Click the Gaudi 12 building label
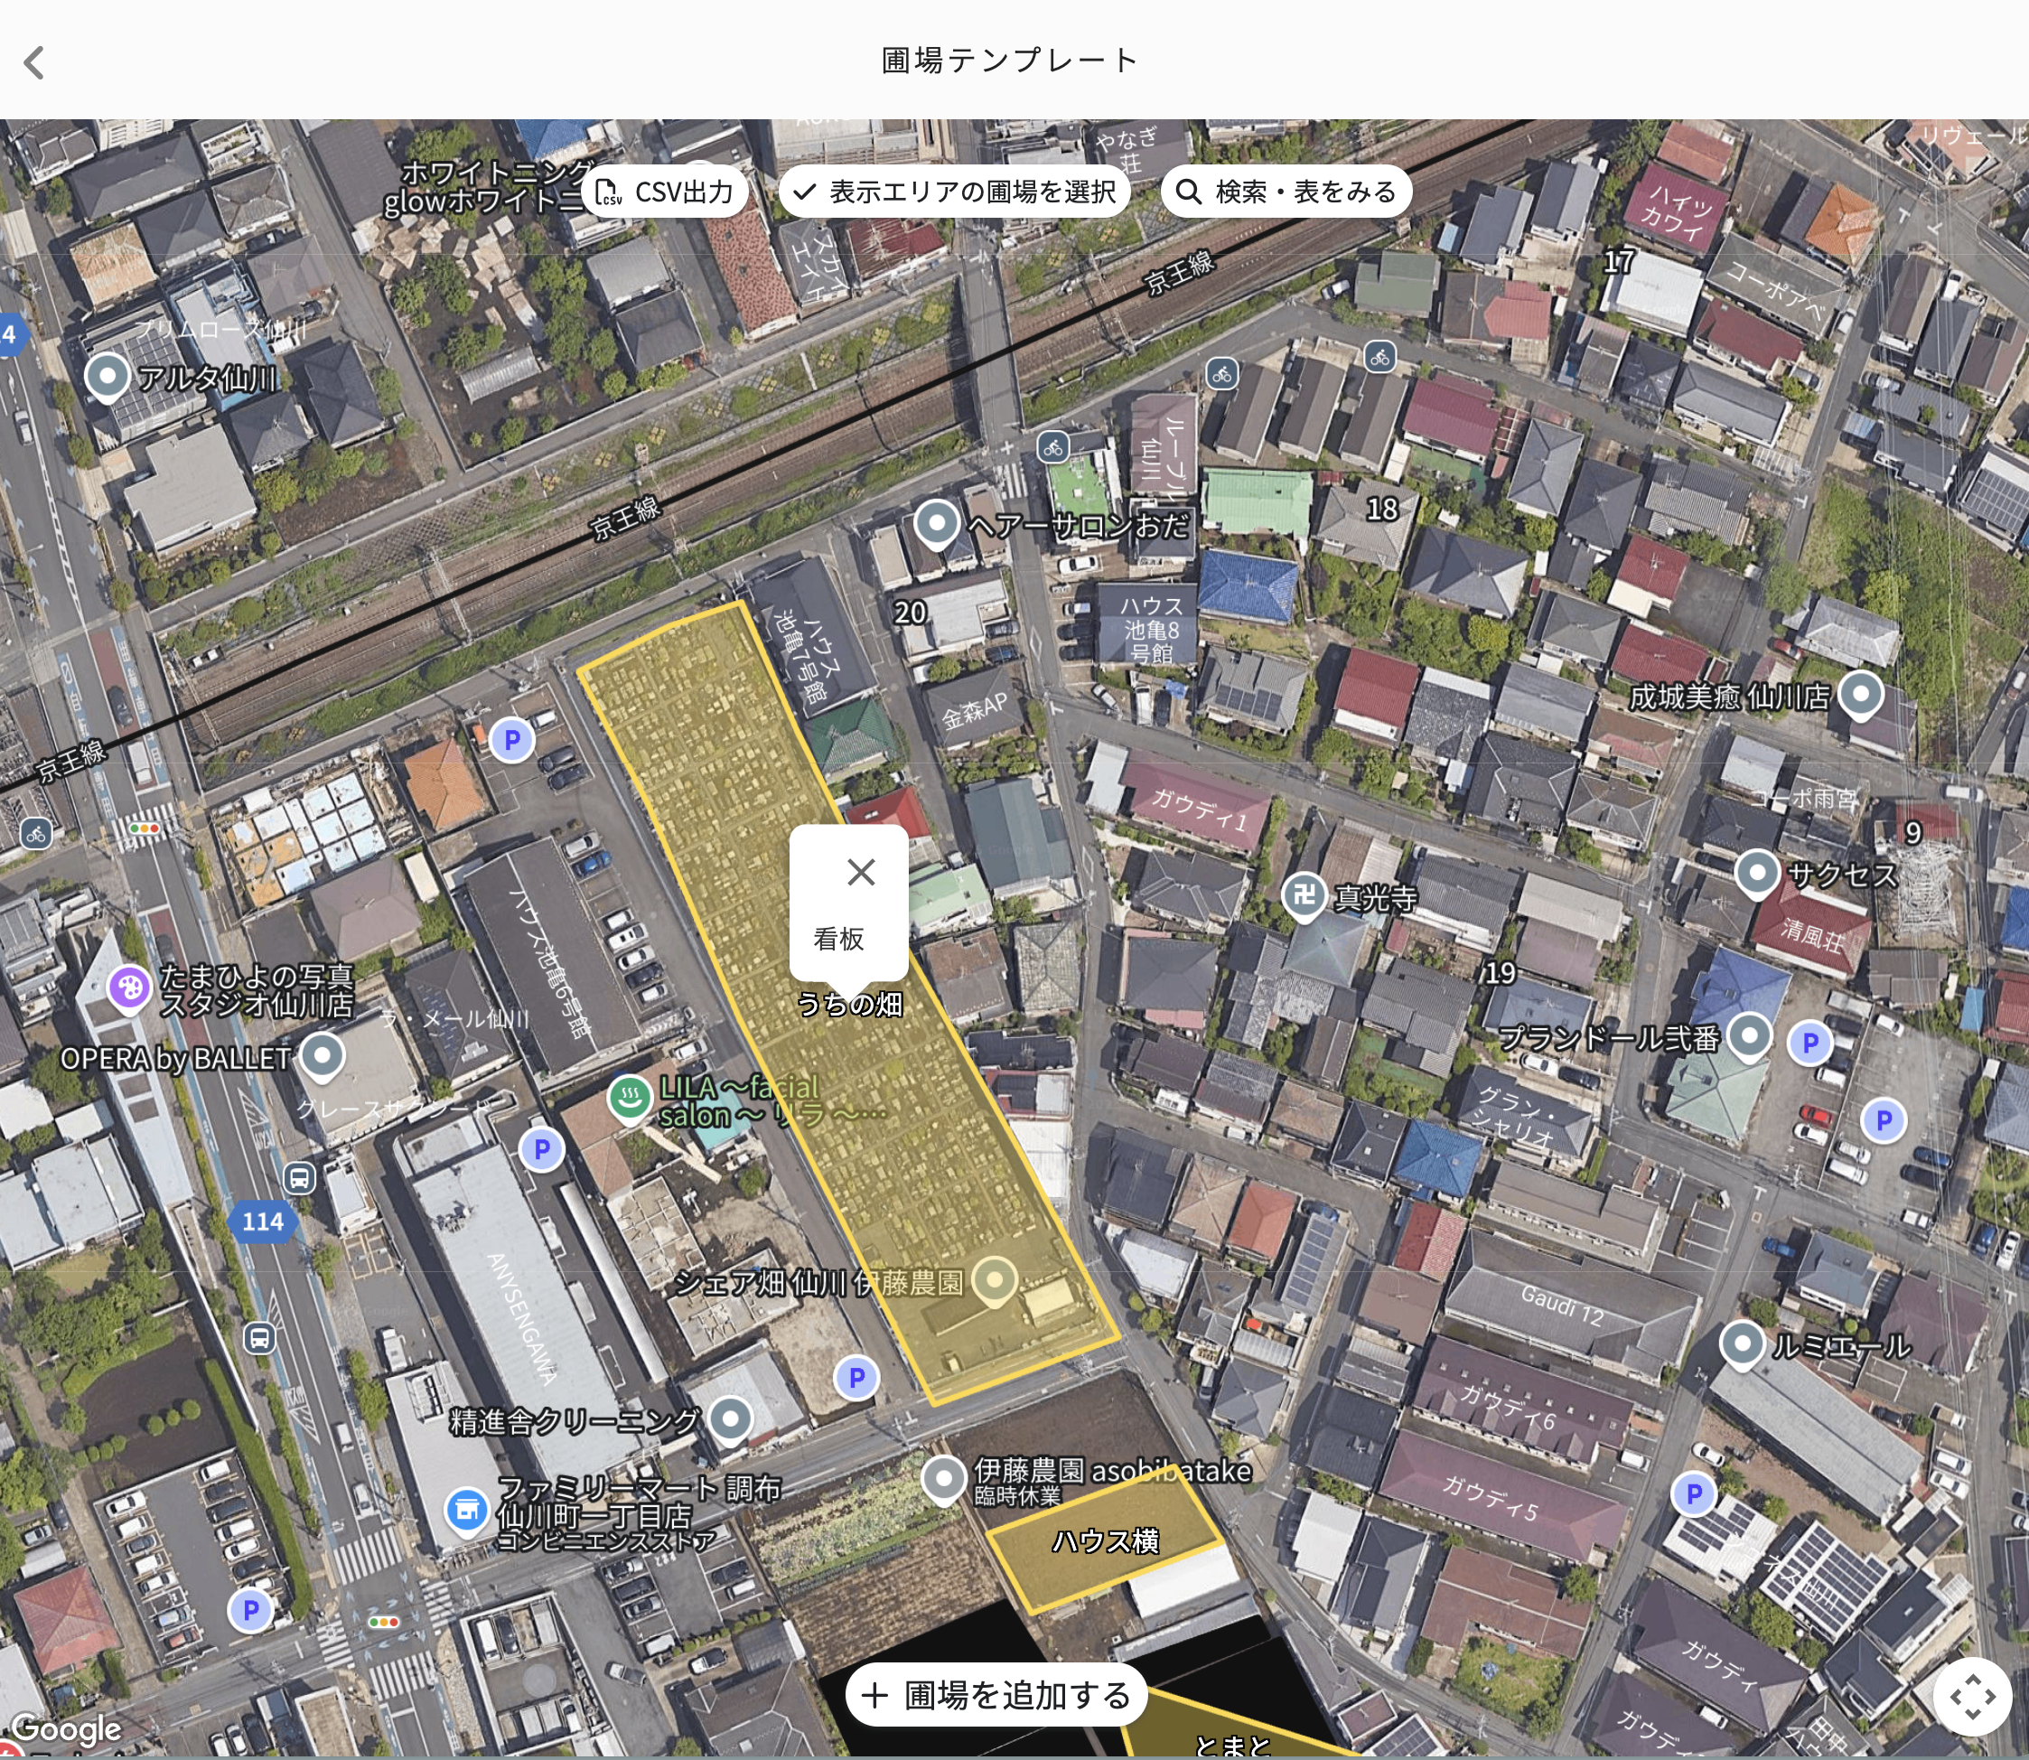 [1562, 1306]
